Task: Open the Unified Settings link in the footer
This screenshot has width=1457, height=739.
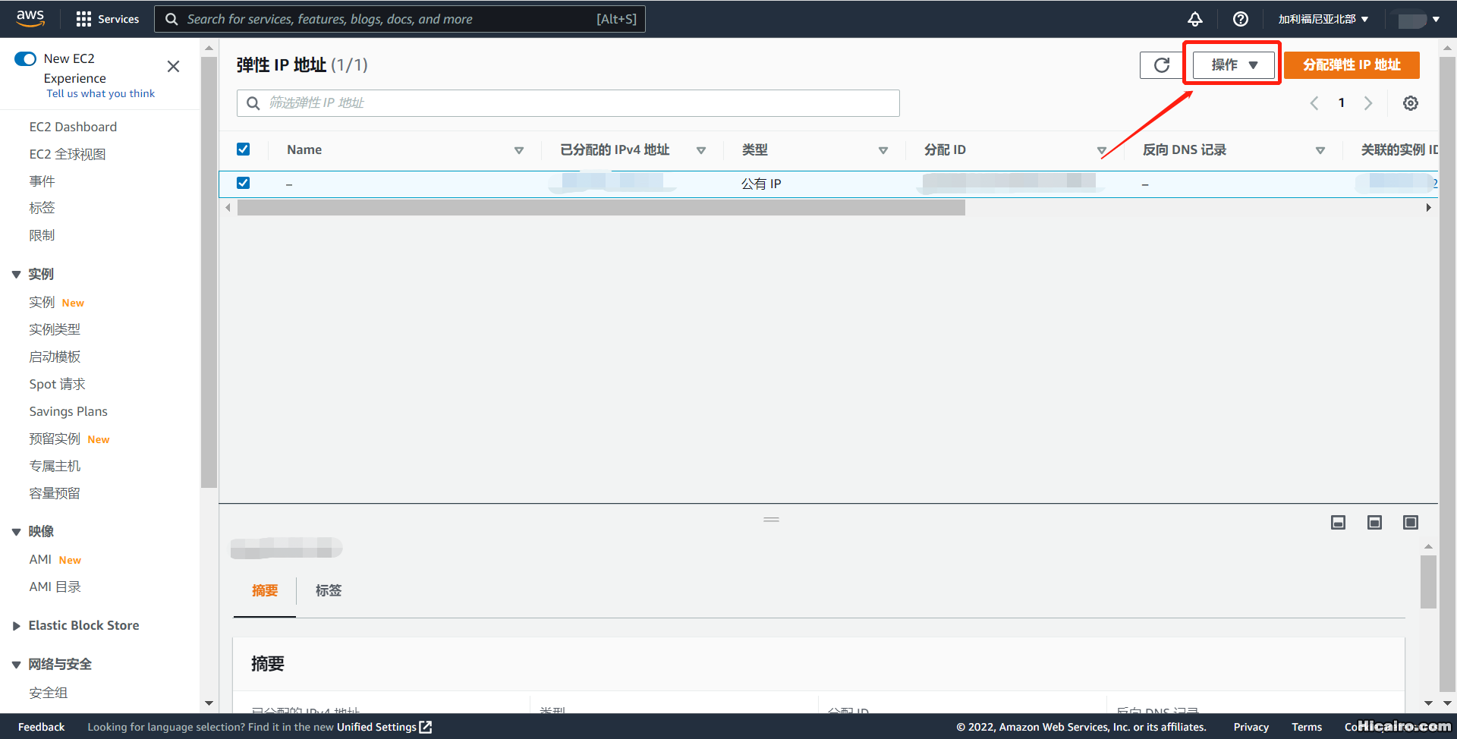Action: pos(377,727)
